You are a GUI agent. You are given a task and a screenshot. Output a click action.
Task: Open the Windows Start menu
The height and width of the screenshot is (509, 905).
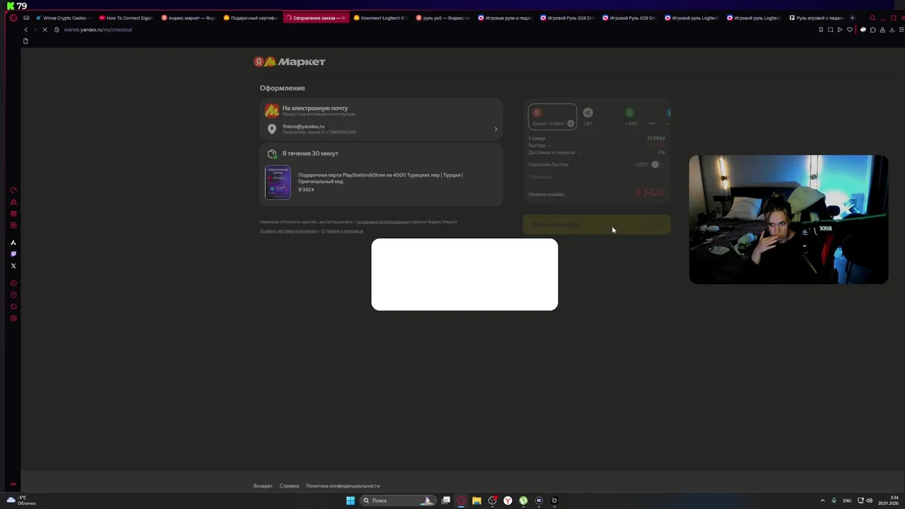350,501
